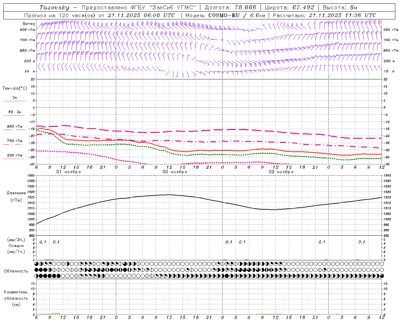Select the 2м temperature legend label
400x320 pixels.
pos(15,97)
